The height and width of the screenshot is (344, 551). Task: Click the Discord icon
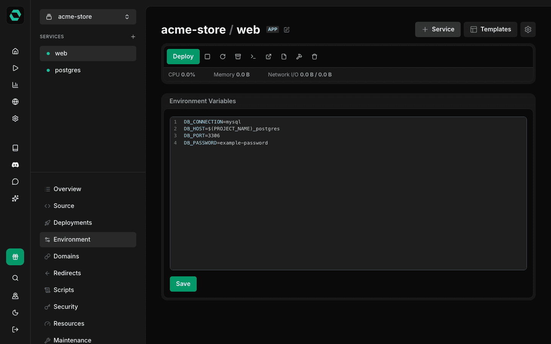15,165
